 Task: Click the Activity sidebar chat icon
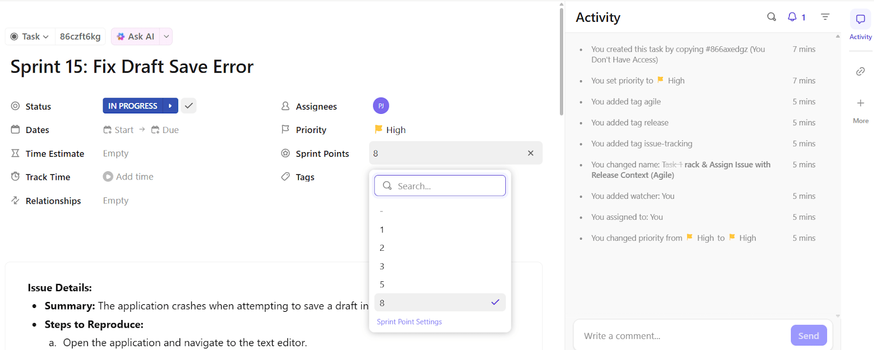[x=860, y=20]
